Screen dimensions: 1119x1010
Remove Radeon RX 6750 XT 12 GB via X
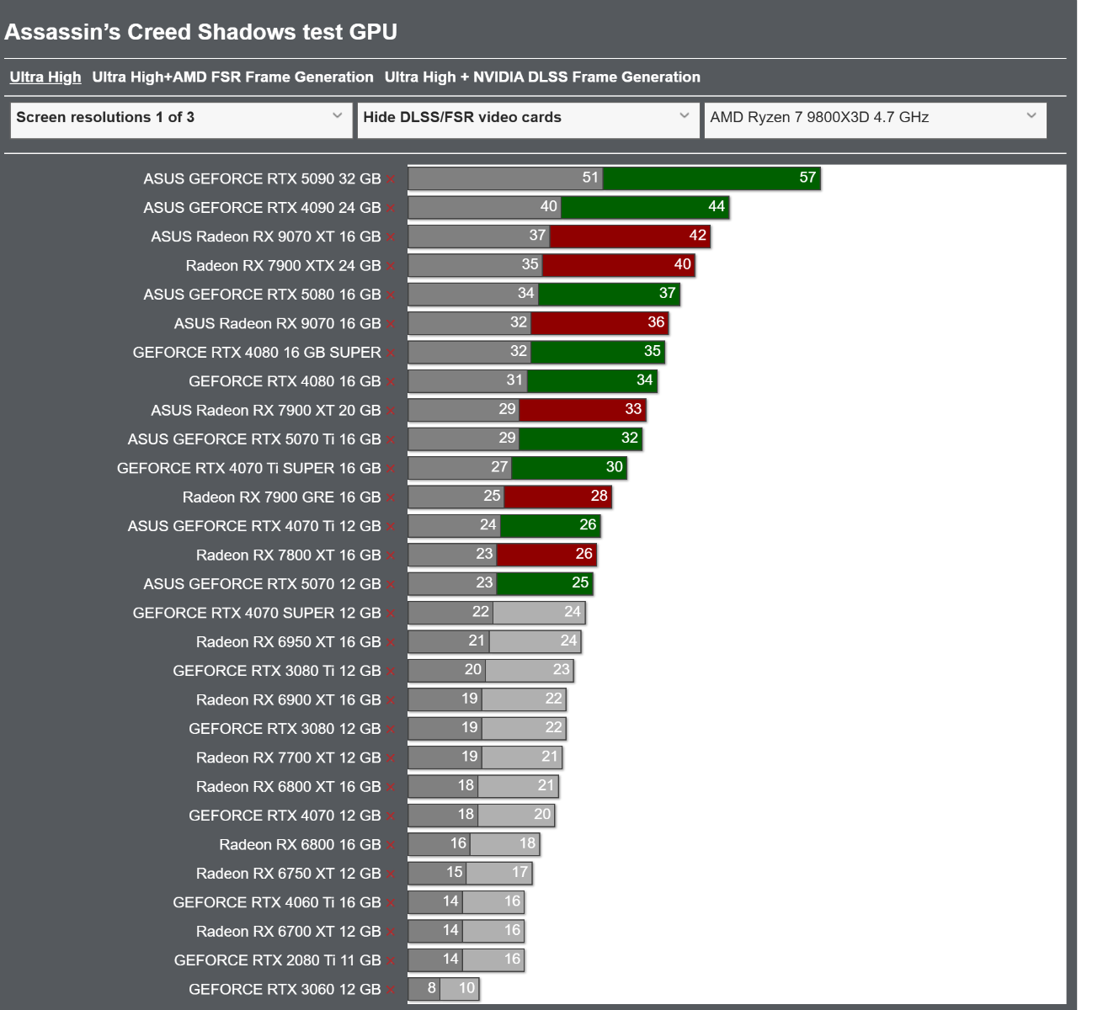tap(392, 874)
